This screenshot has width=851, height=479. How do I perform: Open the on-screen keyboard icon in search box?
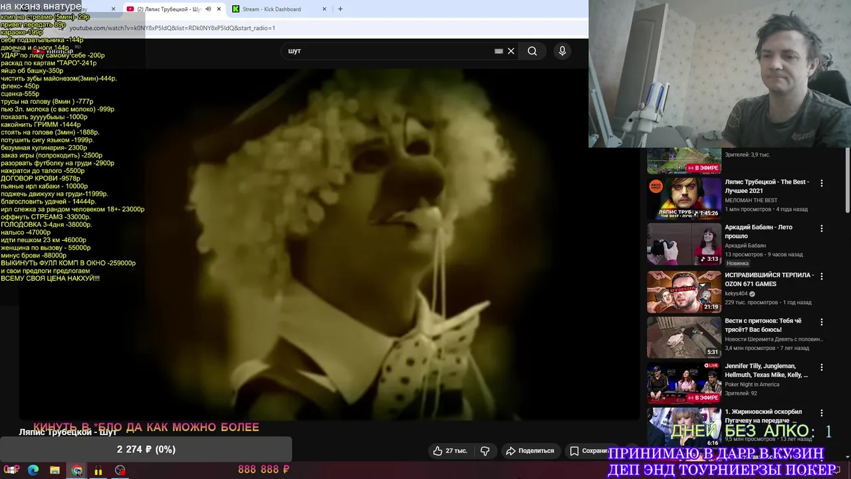point(499,51)
